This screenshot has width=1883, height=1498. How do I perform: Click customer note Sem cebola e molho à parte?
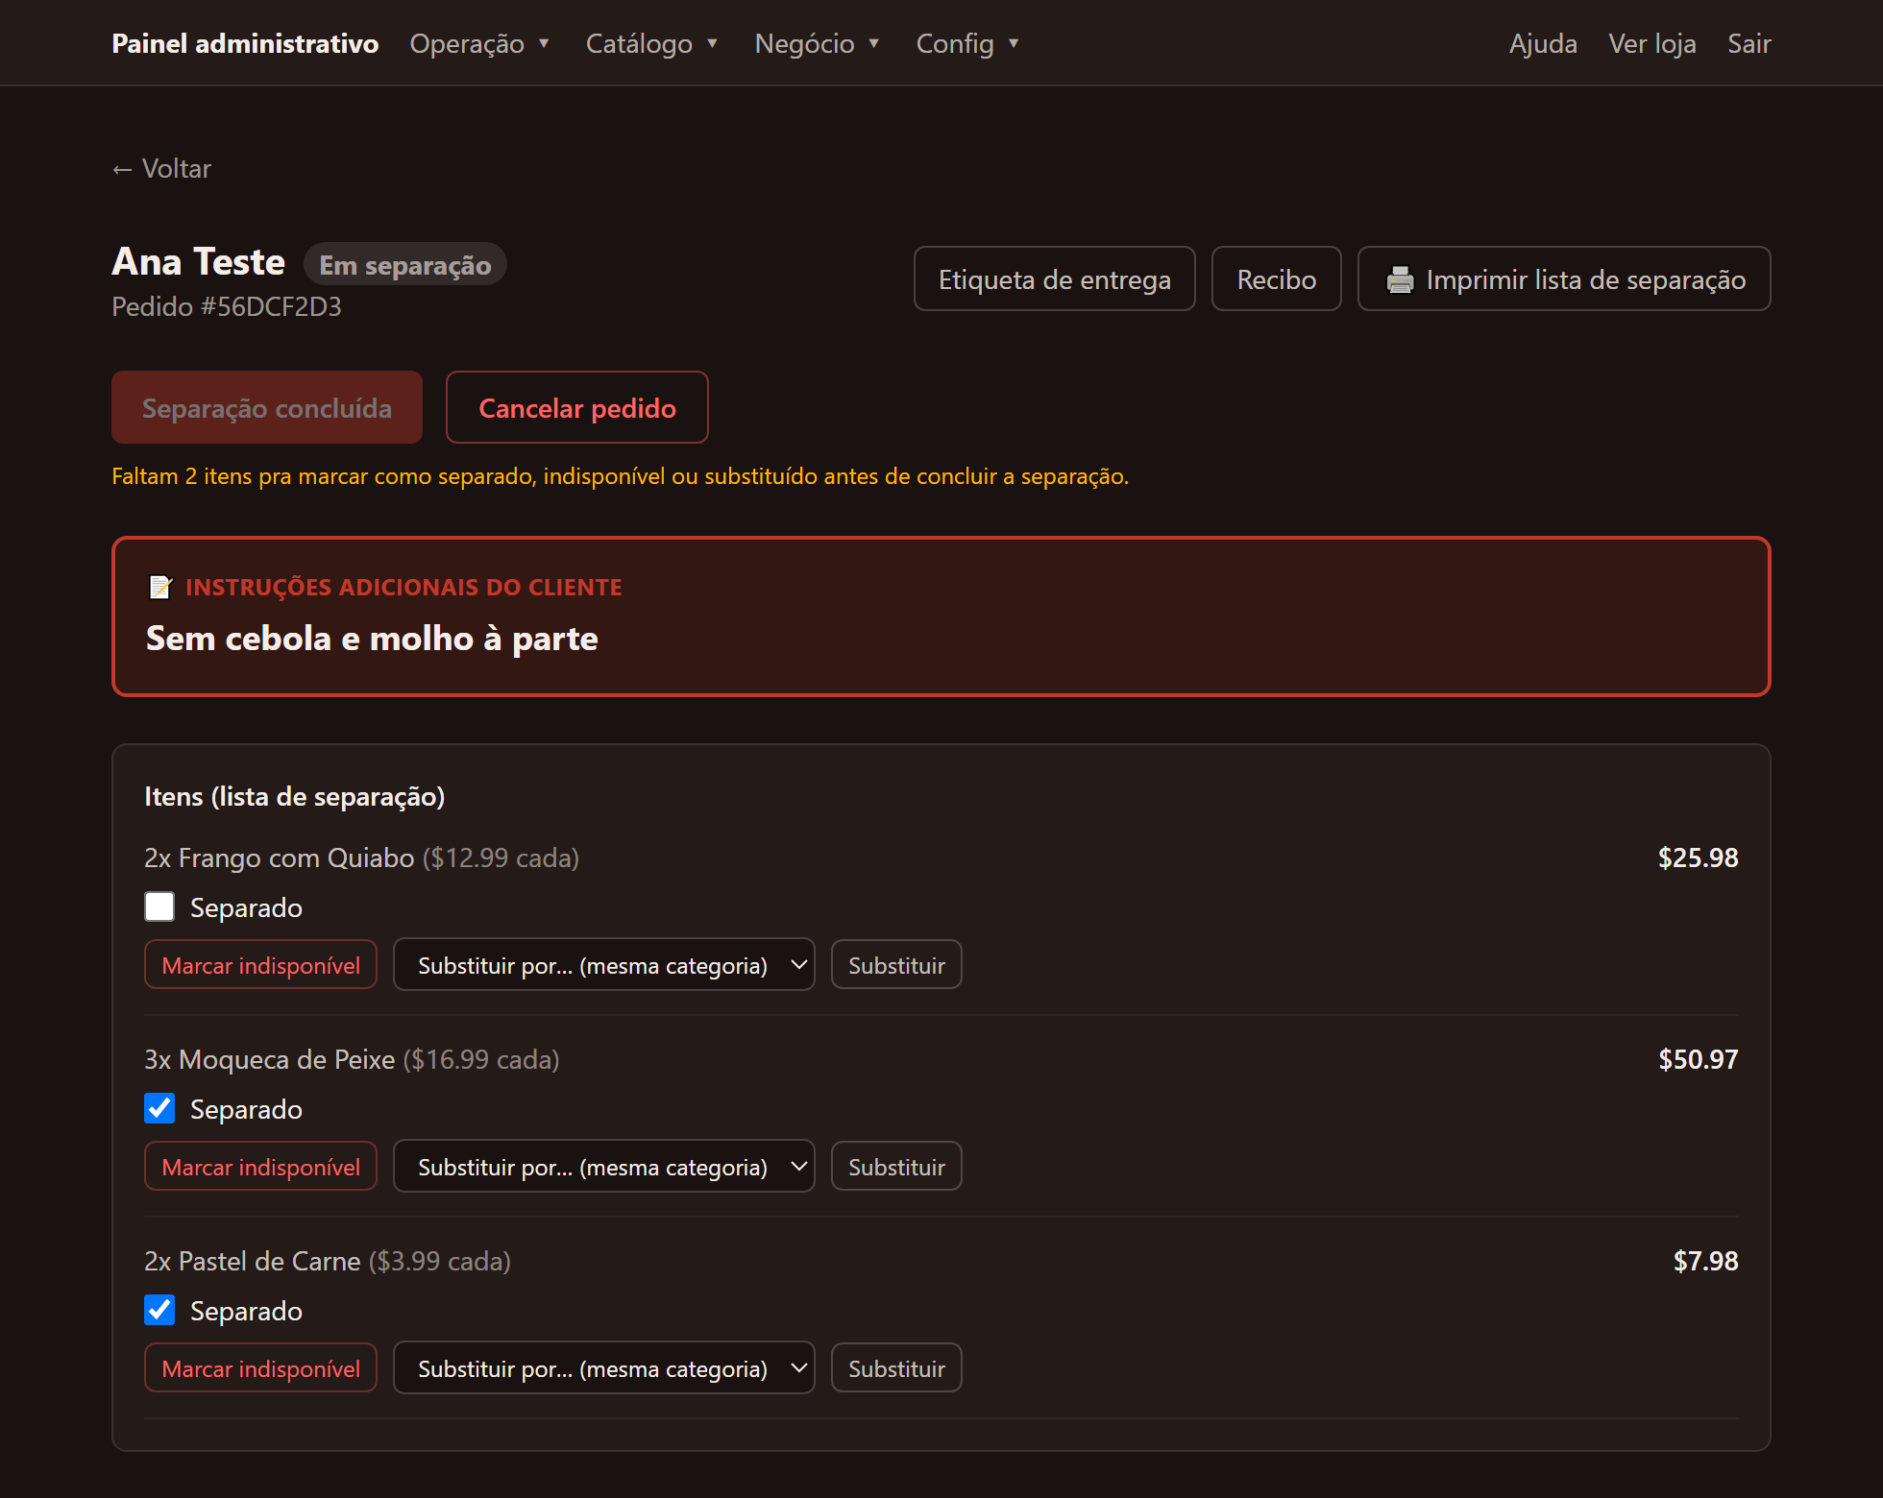[x=372, y=639]
